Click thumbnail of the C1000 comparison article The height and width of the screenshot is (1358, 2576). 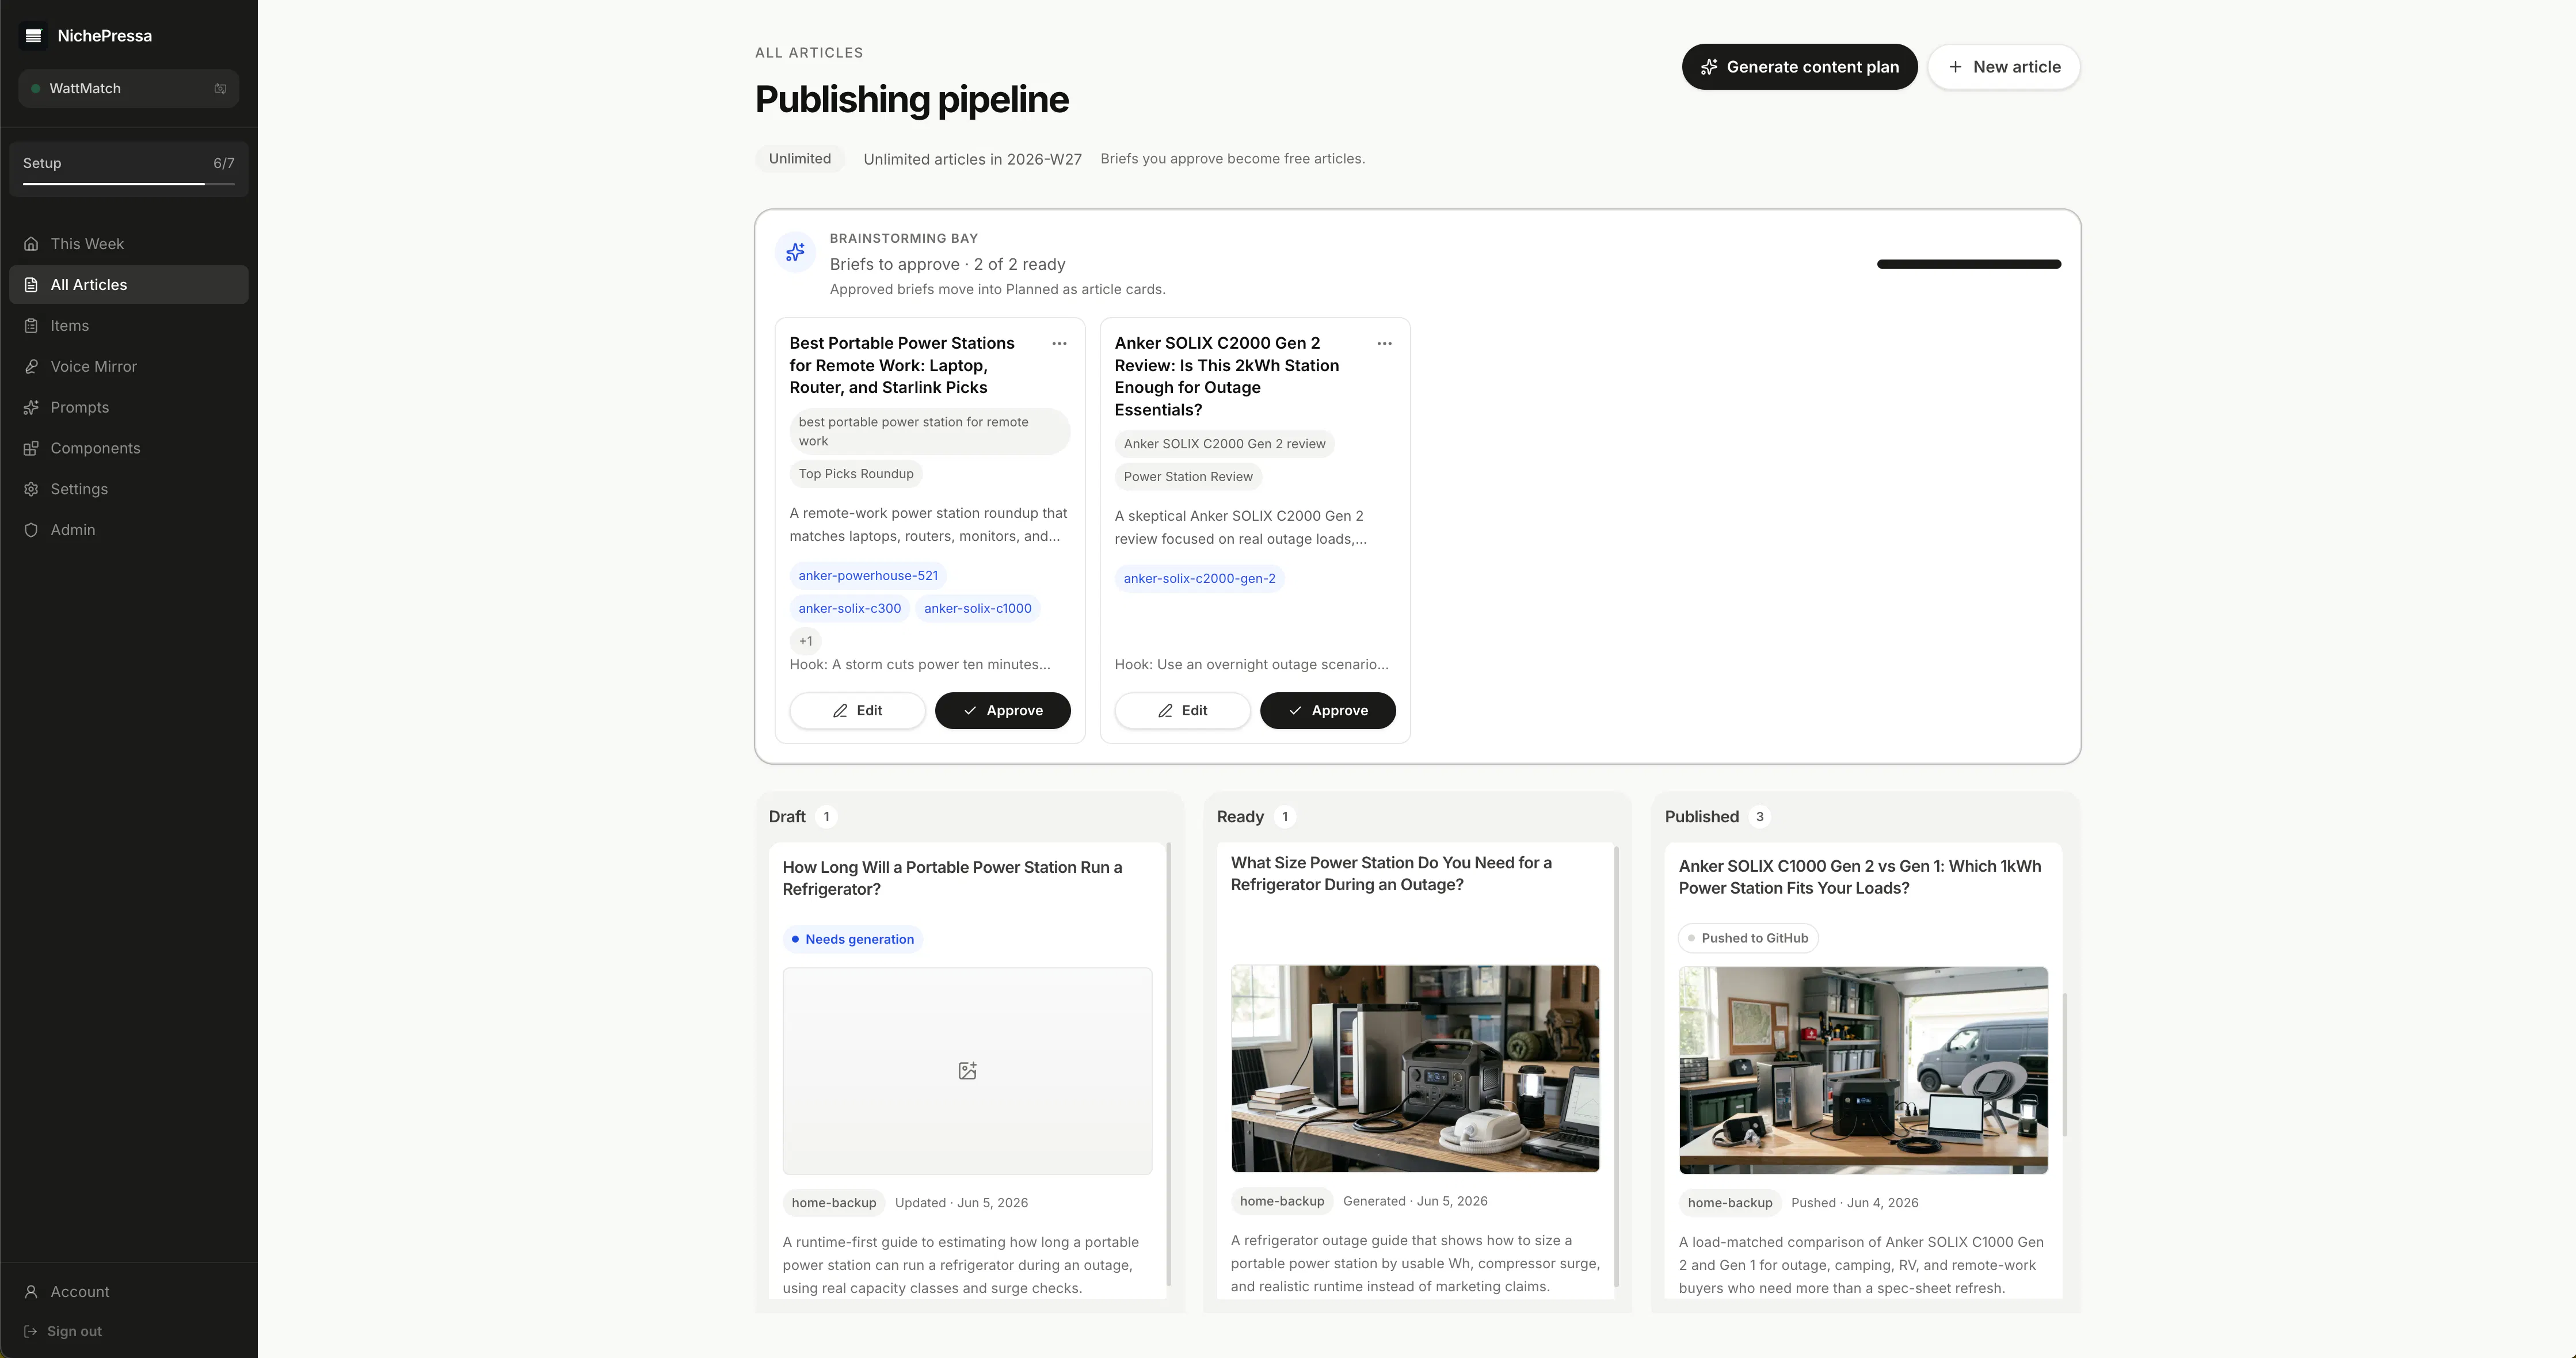tap(1863, 1070)
